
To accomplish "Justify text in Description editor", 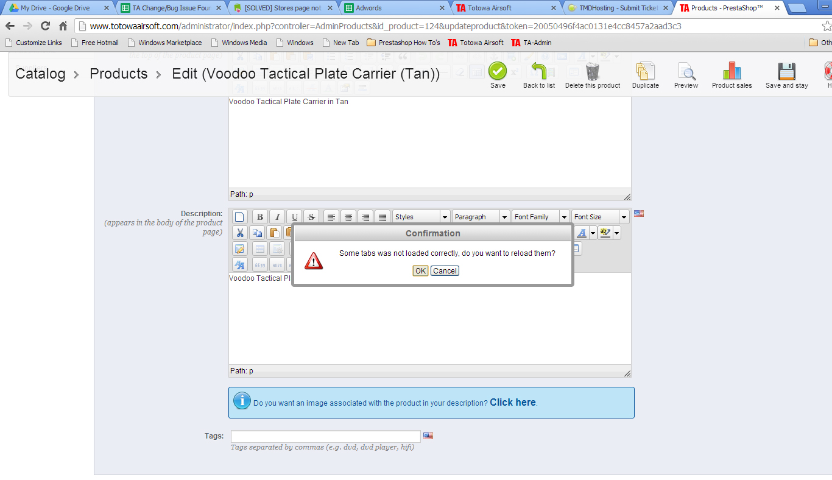I will tap(383, 217).
